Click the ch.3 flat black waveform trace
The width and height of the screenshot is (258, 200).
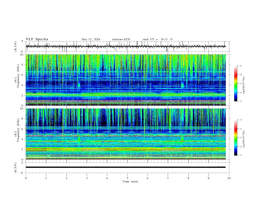coord(125,167)
